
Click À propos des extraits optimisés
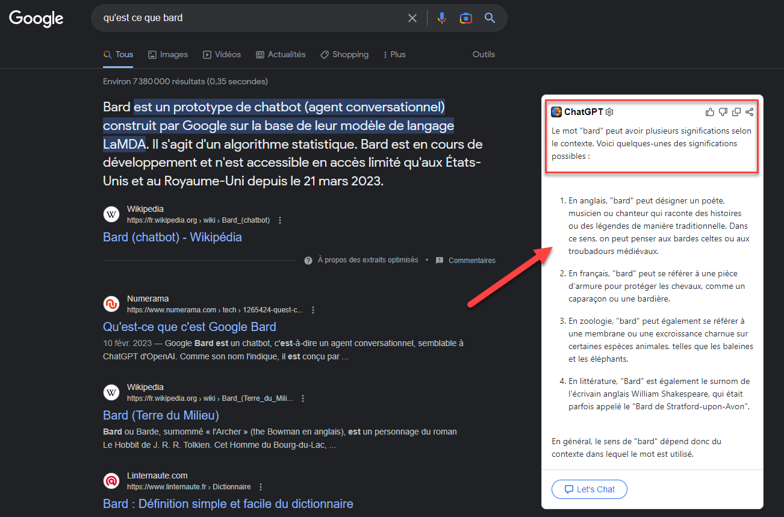(368, 260)
